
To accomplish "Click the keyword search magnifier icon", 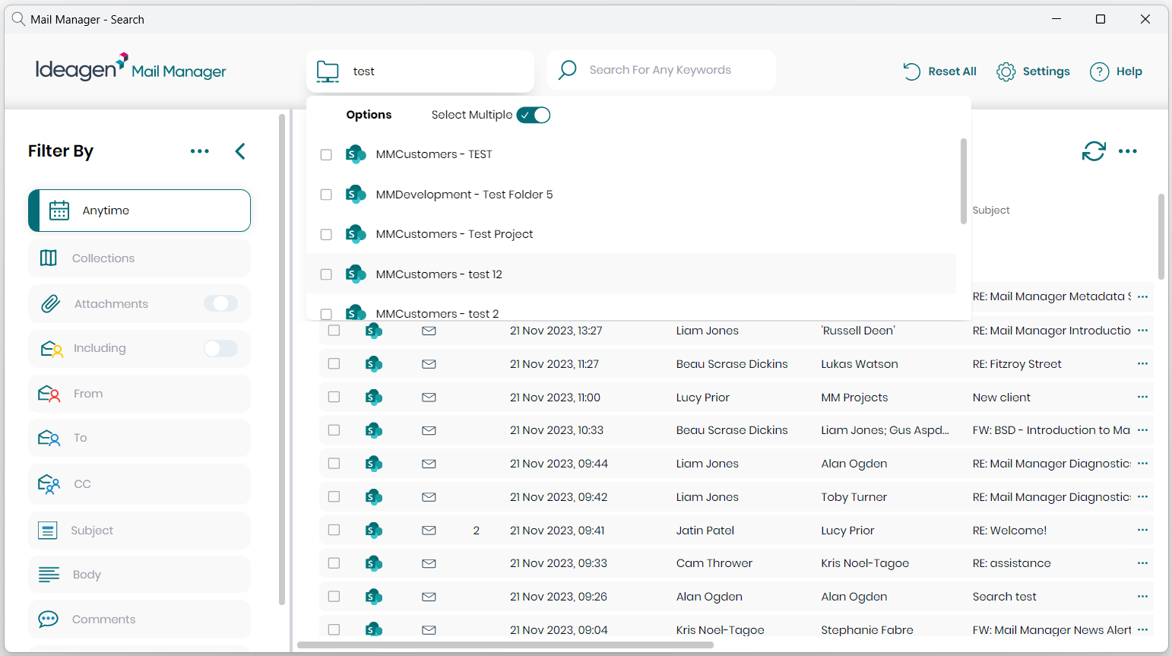I will pyautogui.click(x=567, y=71).
